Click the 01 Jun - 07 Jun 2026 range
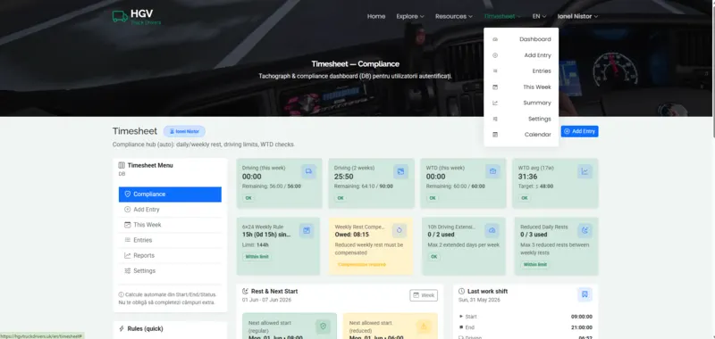This screenshot has height=339, width=715. pyautogui.click(x=266, y=300)
